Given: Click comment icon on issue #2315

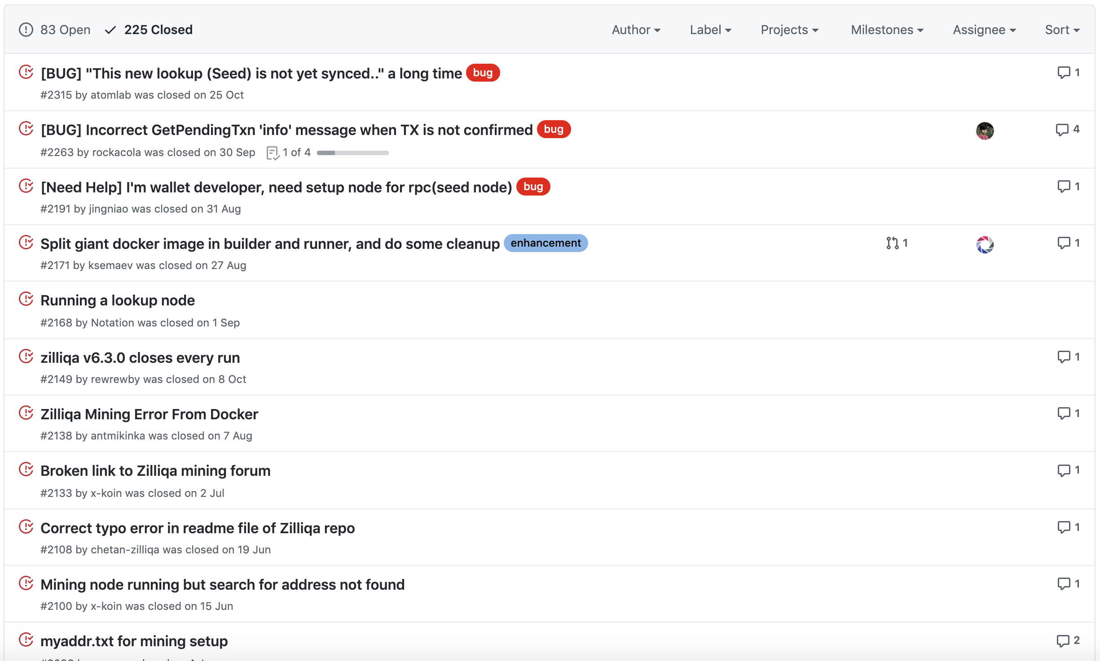Looking at the screenshot, I should [x=1064, y=73].
